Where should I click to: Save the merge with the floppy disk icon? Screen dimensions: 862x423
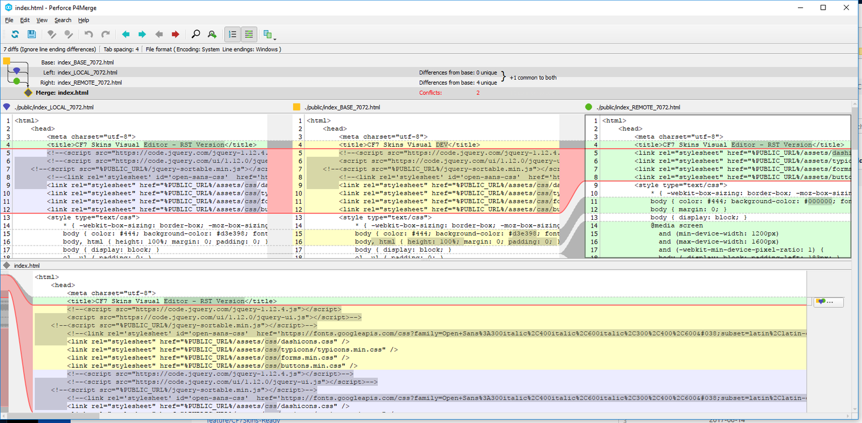coord(32,34)
